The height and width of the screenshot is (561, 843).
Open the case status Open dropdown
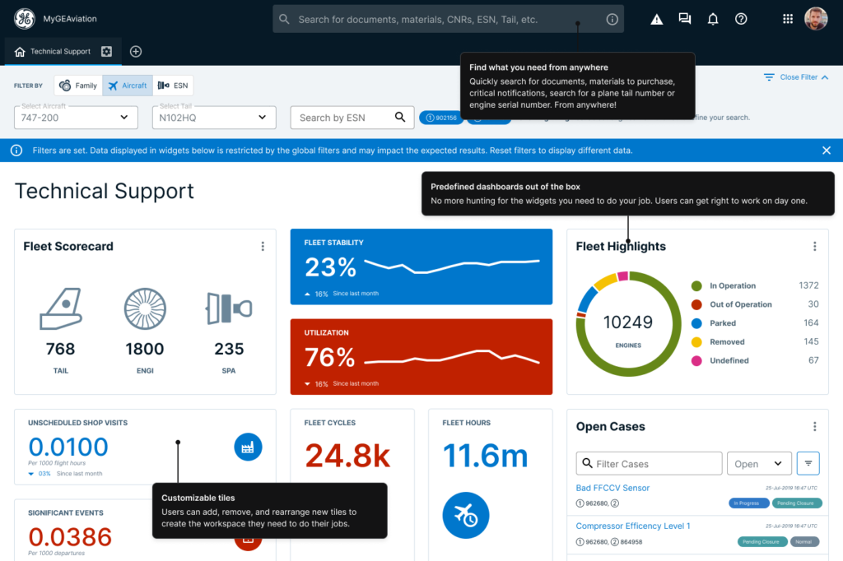coord(758,464)
